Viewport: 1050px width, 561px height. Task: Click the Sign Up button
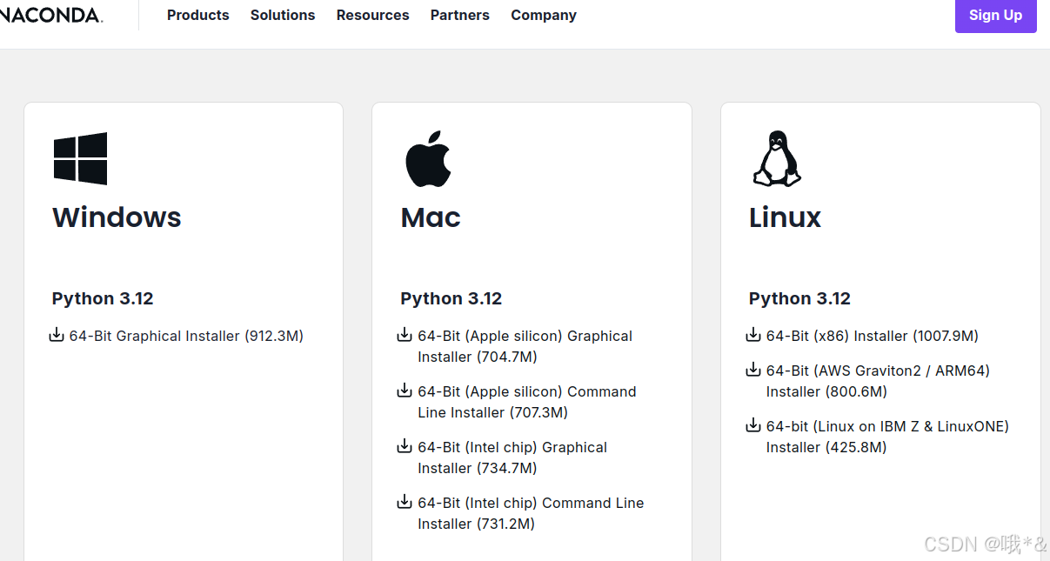click(996, 16)
